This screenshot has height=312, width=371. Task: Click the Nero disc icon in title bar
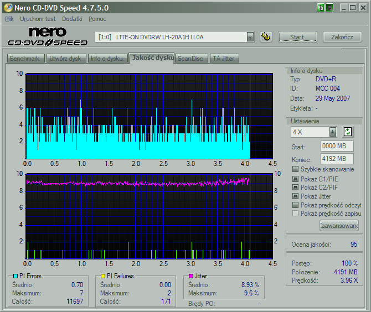8,8
